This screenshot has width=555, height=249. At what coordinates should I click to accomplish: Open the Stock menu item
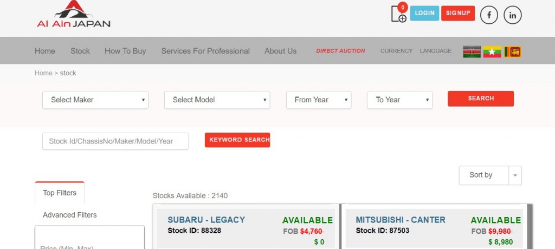[x=80, y=51]
